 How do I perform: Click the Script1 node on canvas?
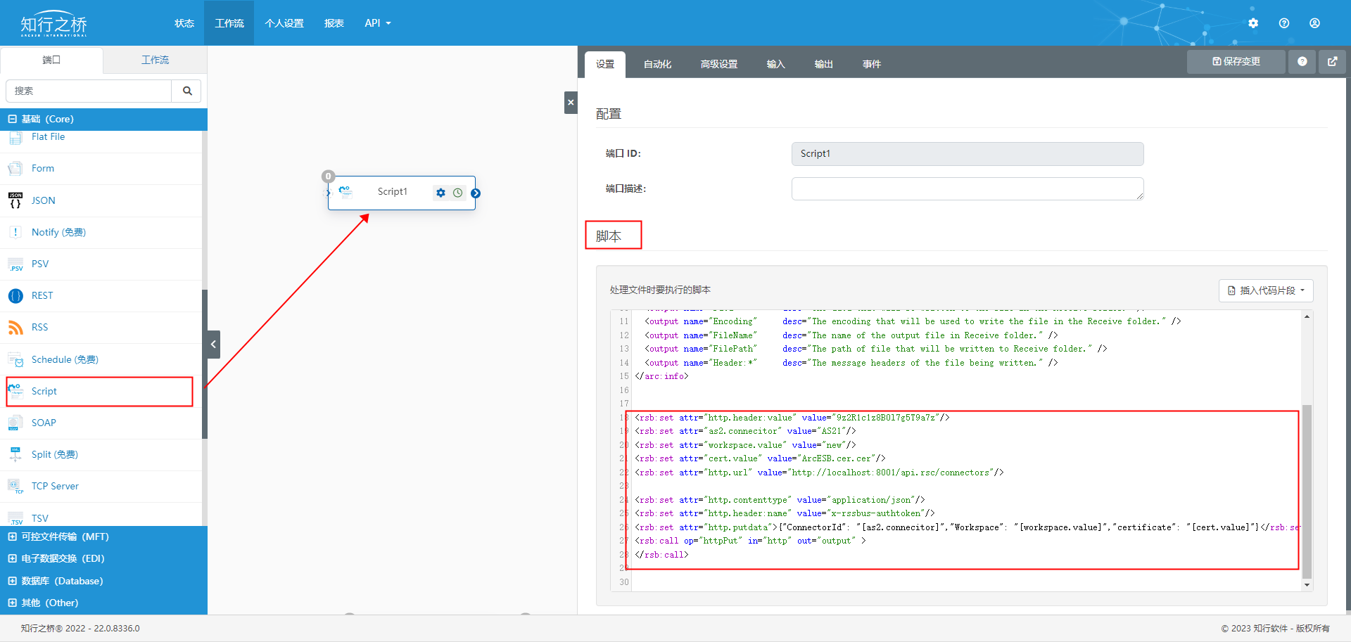[401, 193]
